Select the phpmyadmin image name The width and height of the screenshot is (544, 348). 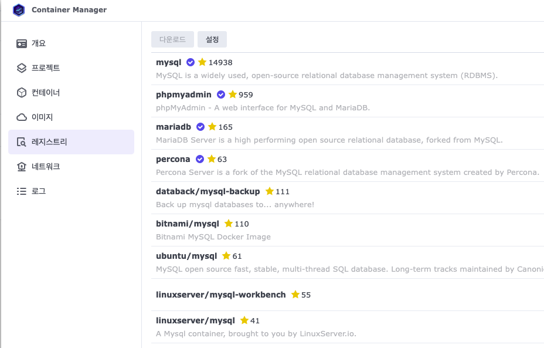[183, 95]
